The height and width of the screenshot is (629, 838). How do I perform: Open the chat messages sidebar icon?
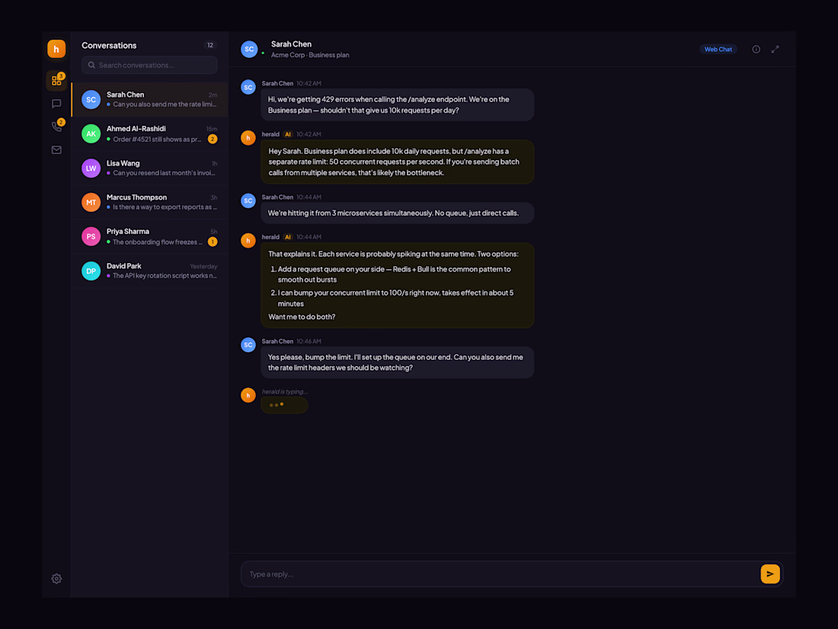pyautogui.click(x=56, y=104)
